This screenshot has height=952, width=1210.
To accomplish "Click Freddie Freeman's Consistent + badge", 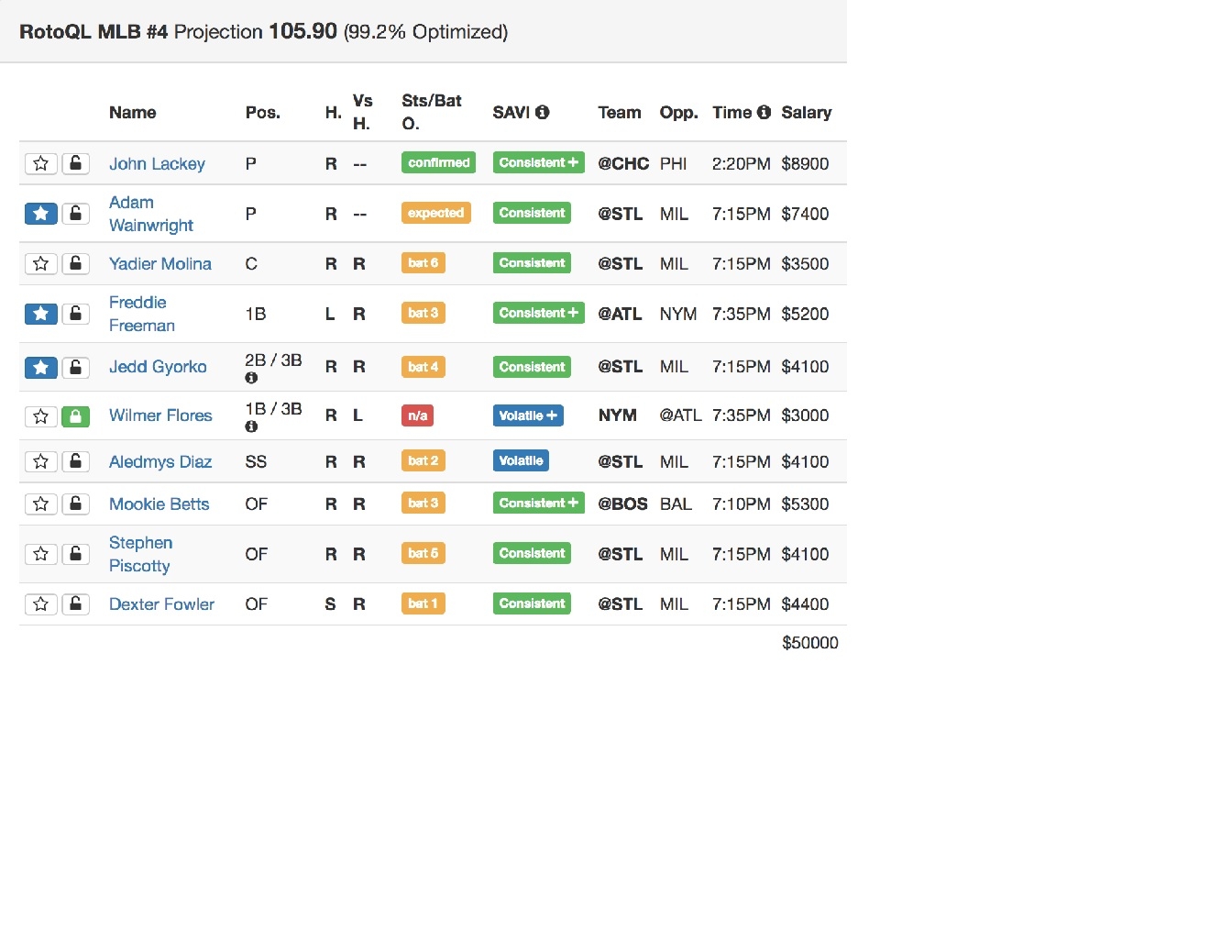I will pyautogui.click(x=538, y=313).
